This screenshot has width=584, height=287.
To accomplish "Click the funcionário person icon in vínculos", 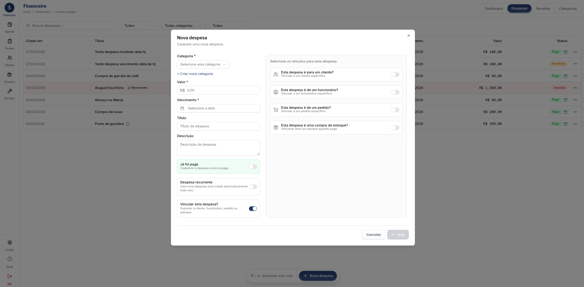I will (276, 92).
